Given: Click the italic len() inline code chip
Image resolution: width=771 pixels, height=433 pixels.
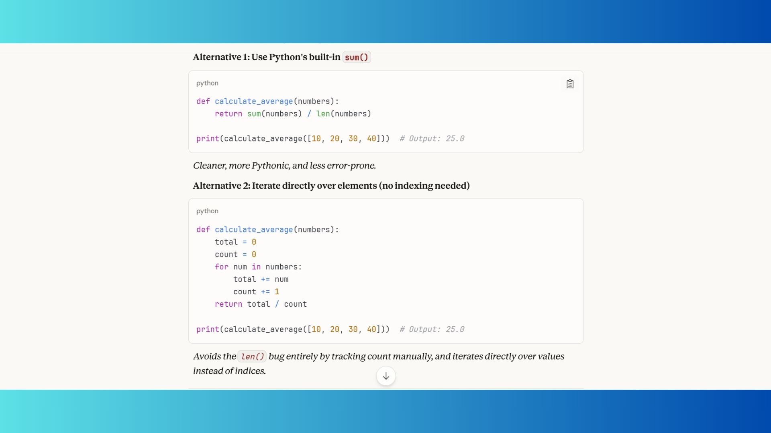Looking at the screenshot, I should tap(252, 356).
